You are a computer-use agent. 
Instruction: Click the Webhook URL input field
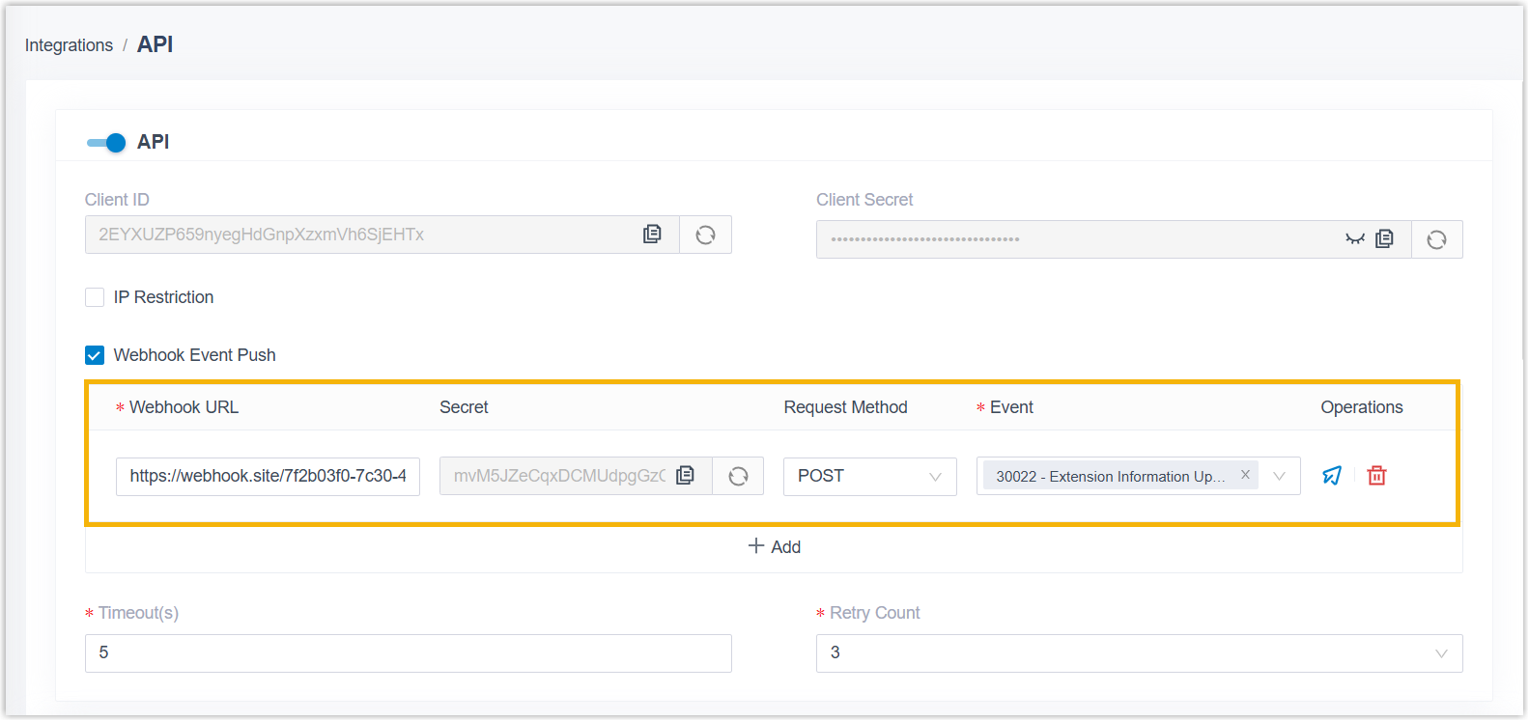[x=268, y=477]
